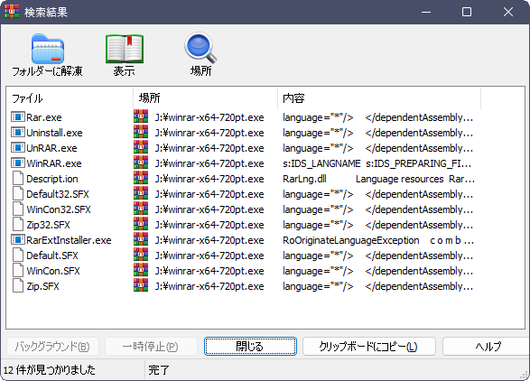Select the Zip.SFX document icon

[18, 286]
